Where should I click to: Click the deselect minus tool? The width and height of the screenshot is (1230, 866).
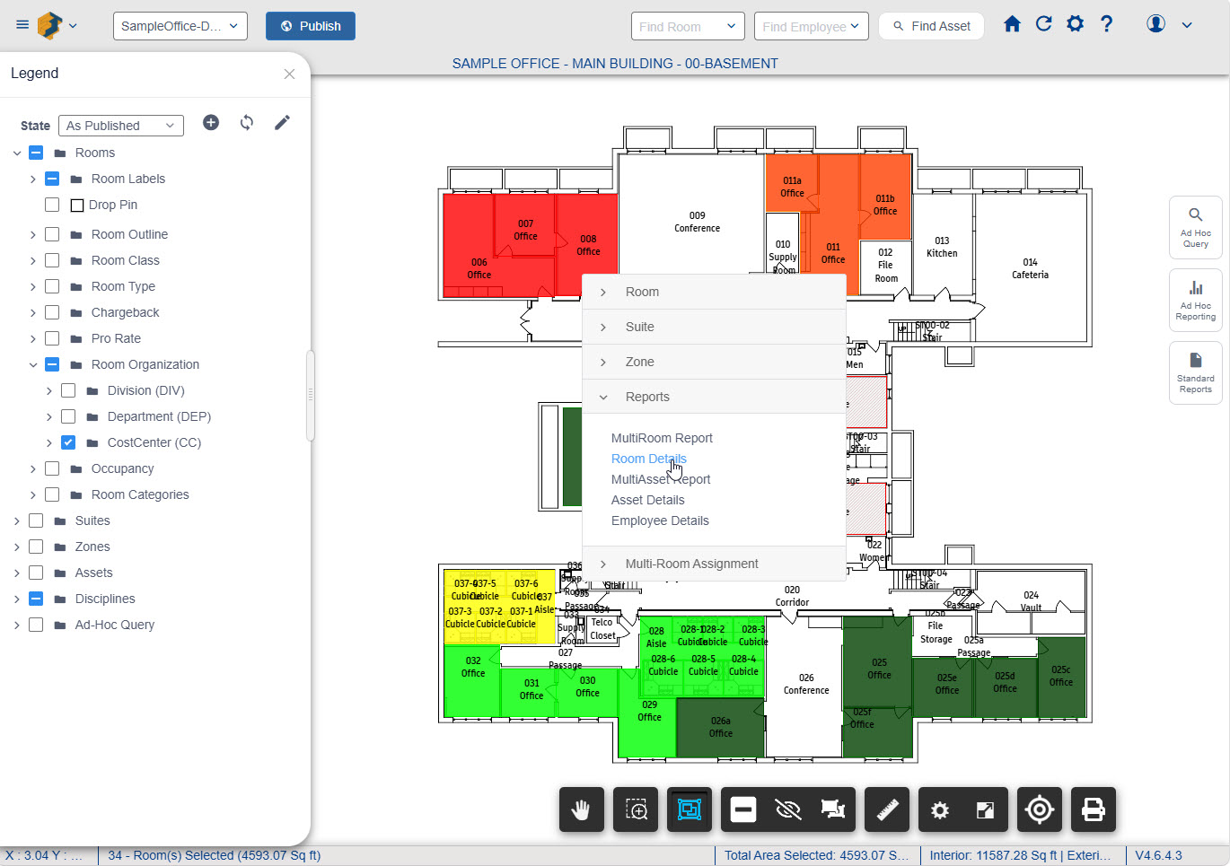tap(743, 809)
